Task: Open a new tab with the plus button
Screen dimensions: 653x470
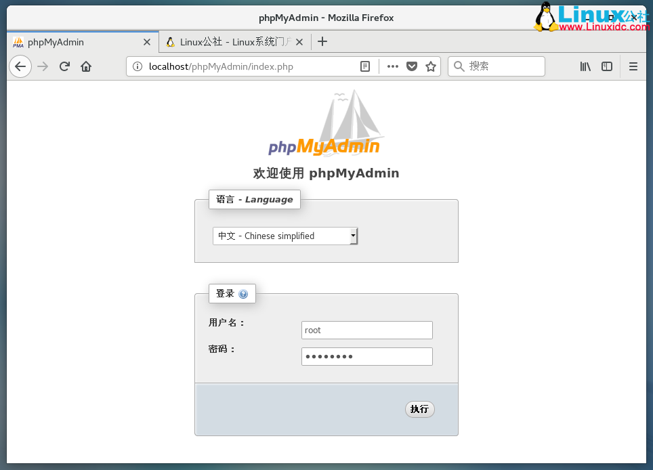Action: [x=322, y=41]
